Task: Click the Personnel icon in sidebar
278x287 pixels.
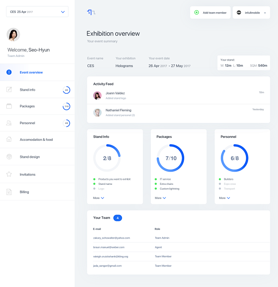Action: 9,123
